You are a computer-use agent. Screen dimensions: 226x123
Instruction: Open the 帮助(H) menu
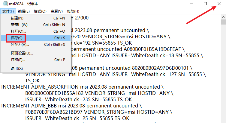pos(73,11)
